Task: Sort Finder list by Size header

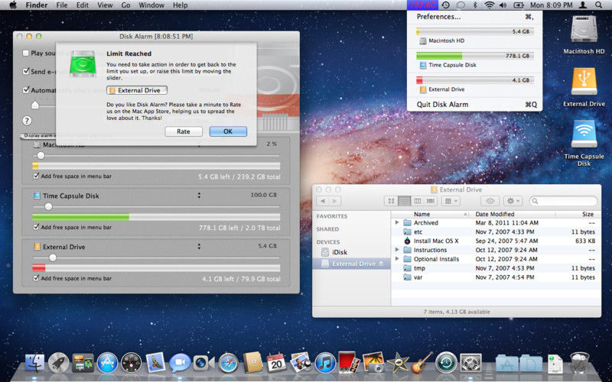Action: coord(578,215)
